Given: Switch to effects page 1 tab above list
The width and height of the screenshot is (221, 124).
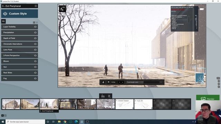Looking at the screenshot, I should pyautogui.click(x=34, y=22).
